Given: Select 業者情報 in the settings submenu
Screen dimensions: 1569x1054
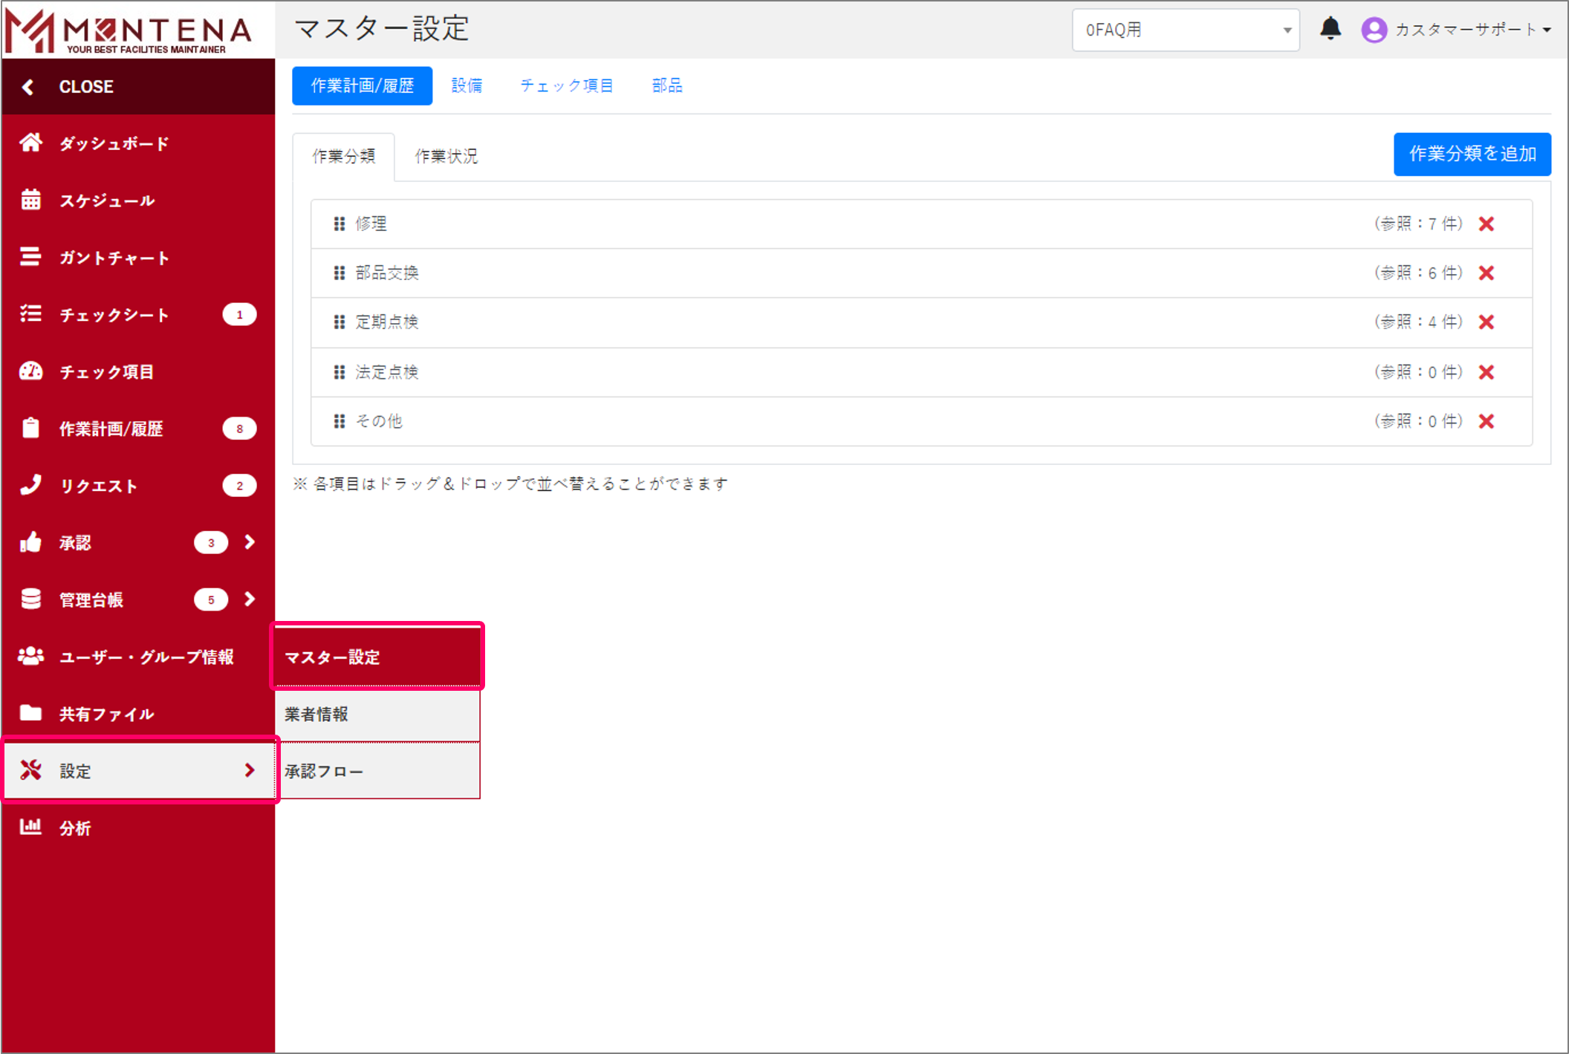Looking at the screenshot, I should [x=318, y=715].
